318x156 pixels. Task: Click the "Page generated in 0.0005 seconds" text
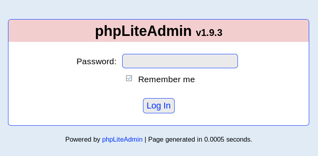coord(200,139)
